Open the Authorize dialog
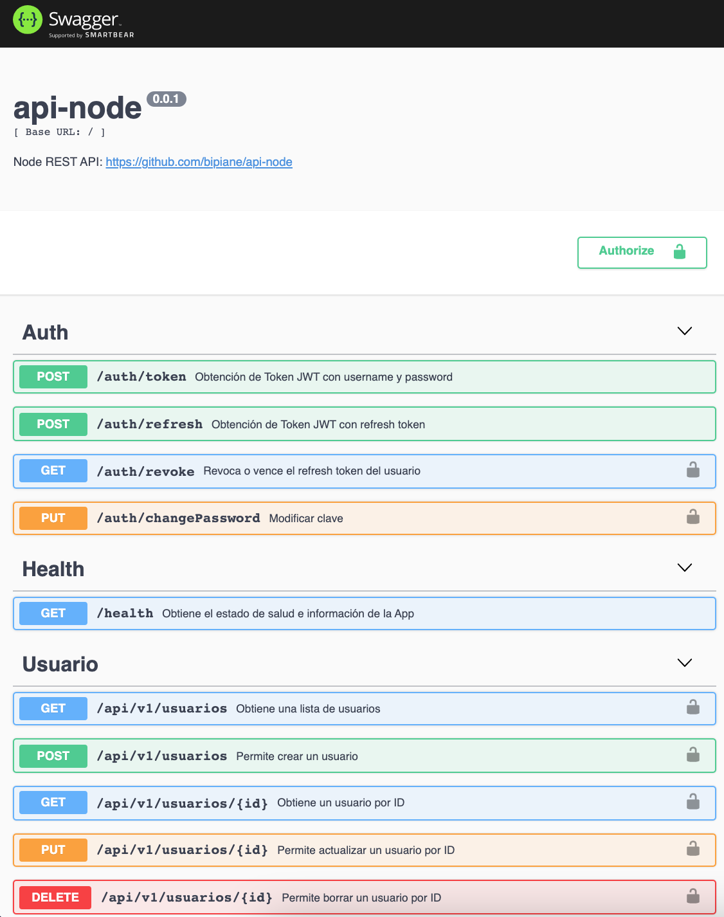 642,252
